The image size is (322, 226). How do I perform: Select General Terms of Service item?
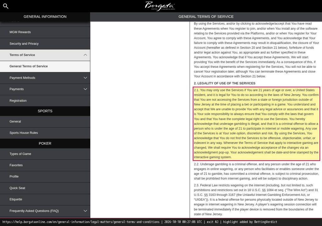45,66
